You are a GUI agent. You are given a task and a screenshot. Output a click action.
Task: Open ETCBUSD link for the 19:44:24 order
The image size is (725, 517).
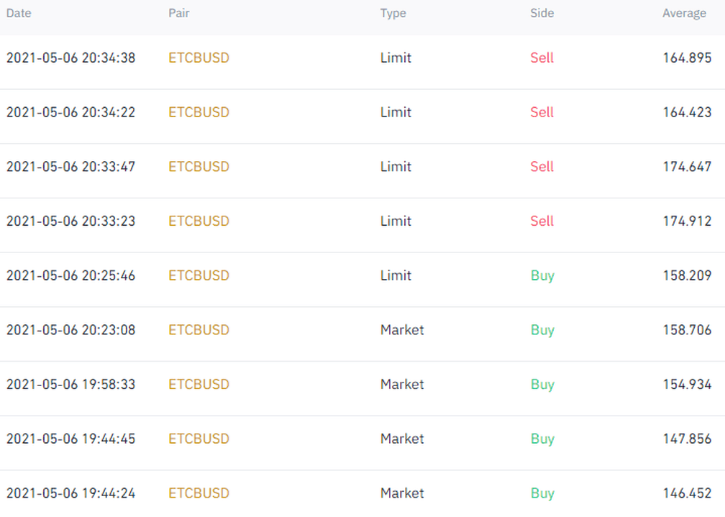(199, 493)
